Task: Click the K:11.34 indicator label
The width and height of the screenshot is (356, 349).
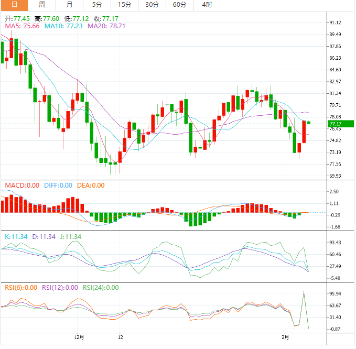Action: point(16,237)
